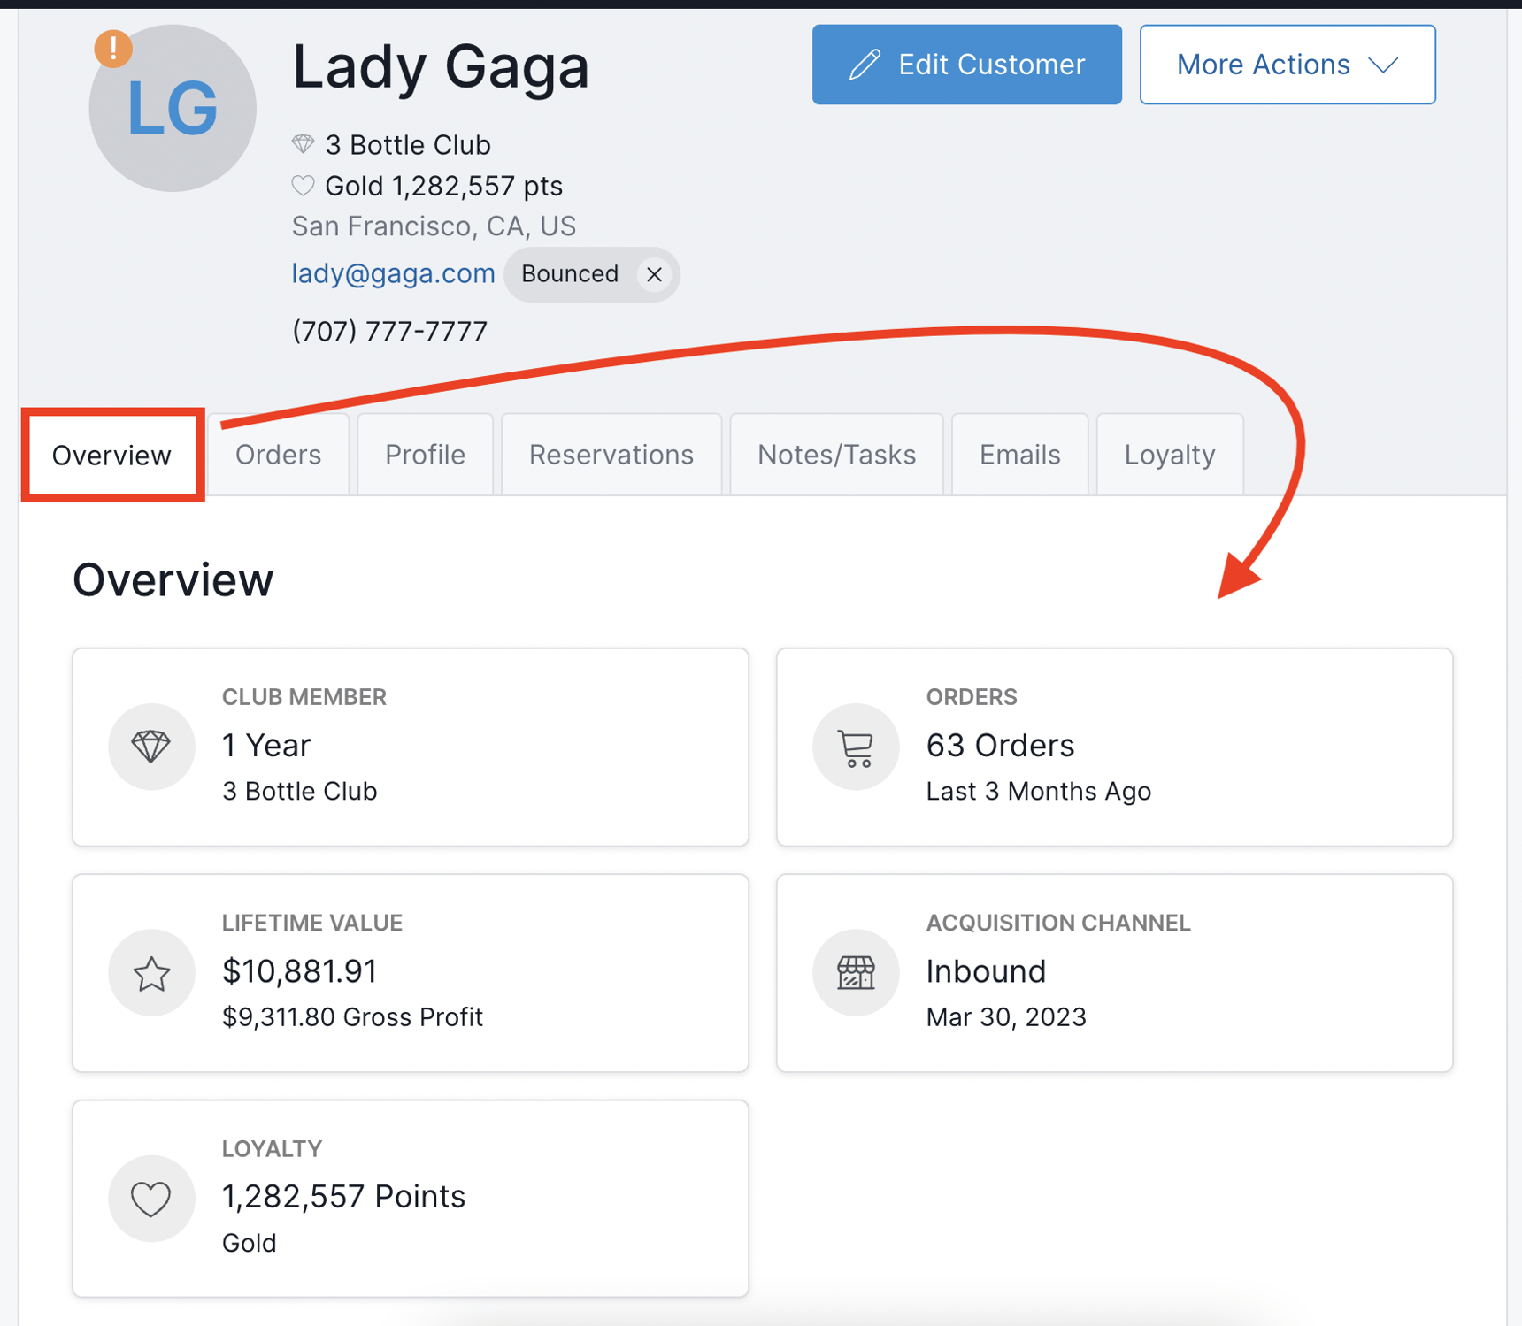
Task: Switch to the Orders tab
Action: coord(278,455)
